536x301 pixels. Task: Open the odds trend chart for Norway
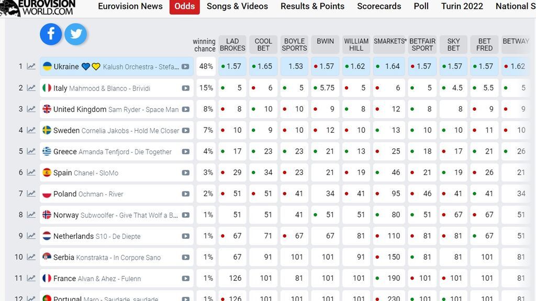pos(31,215)
